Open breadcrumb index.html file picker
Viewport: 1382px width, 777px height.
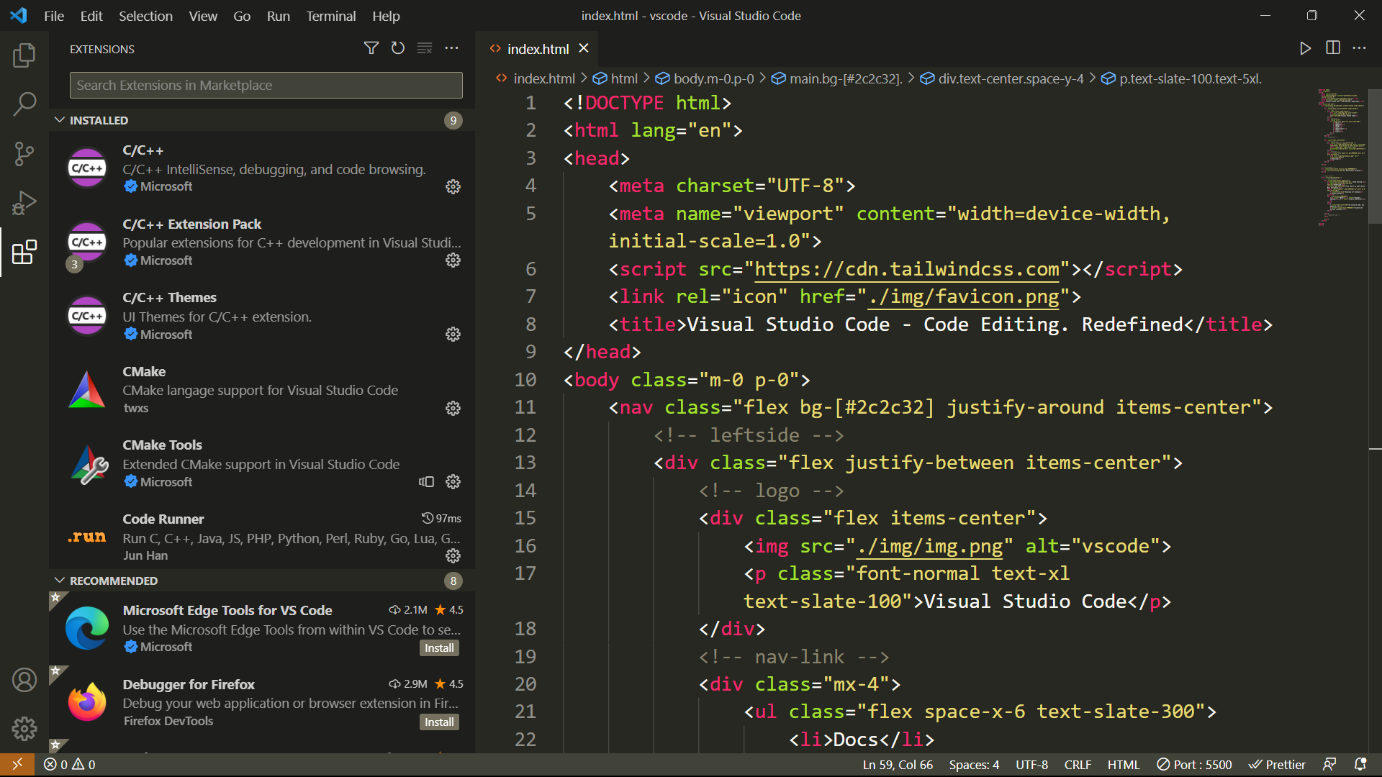tap(536, 78)
